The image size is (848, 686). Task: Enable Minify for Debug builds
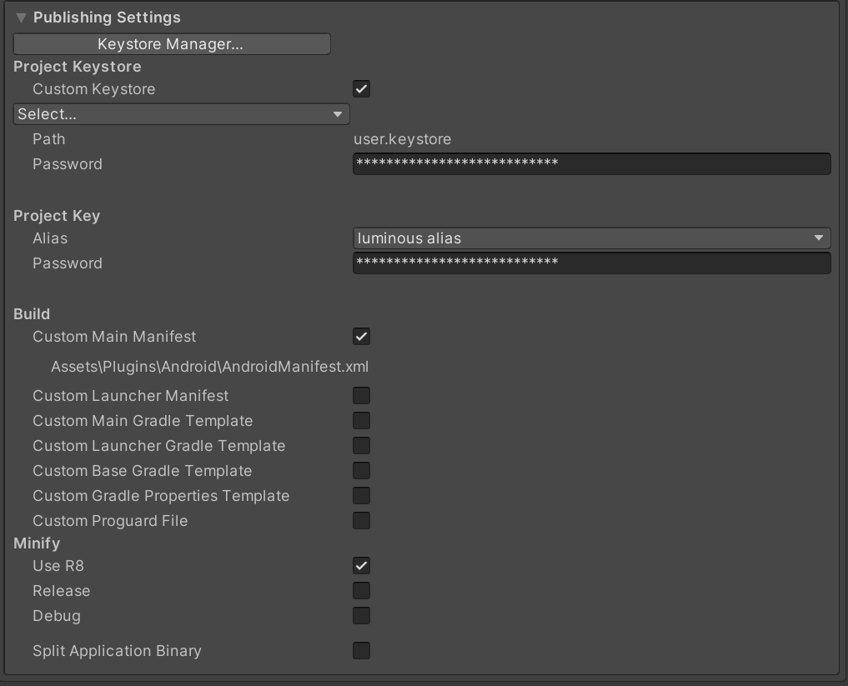coord(361,616)
